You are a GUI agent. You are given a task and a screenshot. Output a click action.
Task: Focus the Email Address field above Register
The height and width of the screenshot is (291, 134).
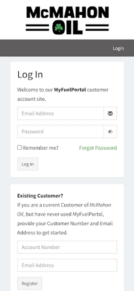[67, 265]
